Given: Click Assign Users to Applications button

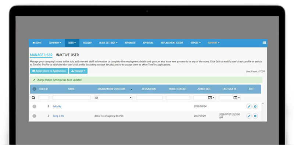Looking at the screenshot, I should (49, 71).
